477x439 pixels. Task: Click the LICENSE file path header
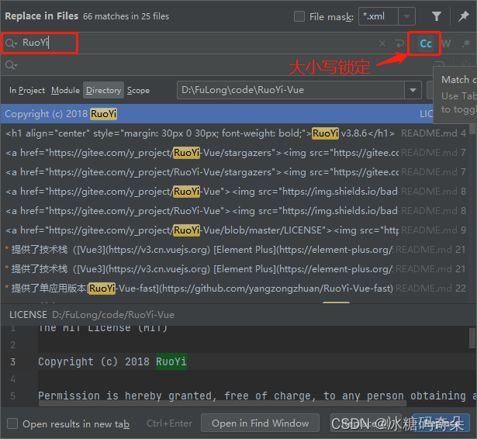[x=92, y=315]
